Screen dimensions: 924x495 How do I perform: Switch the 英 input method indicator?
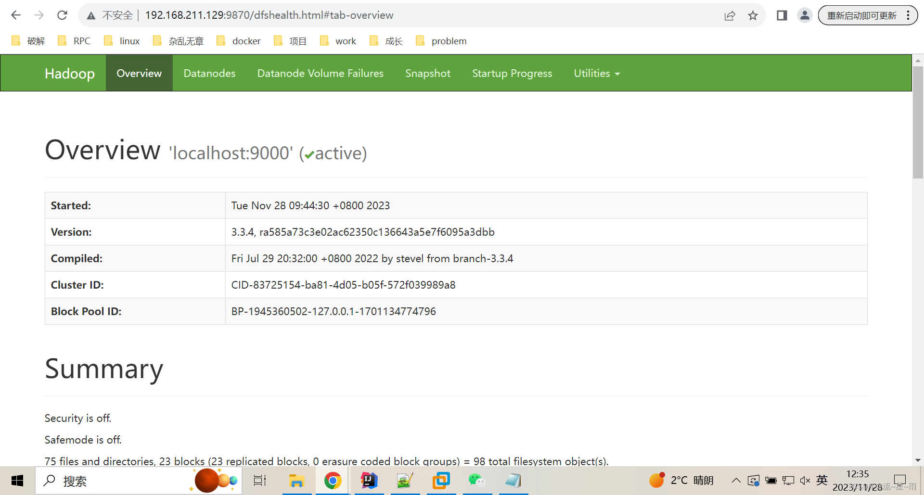(822, 480)
